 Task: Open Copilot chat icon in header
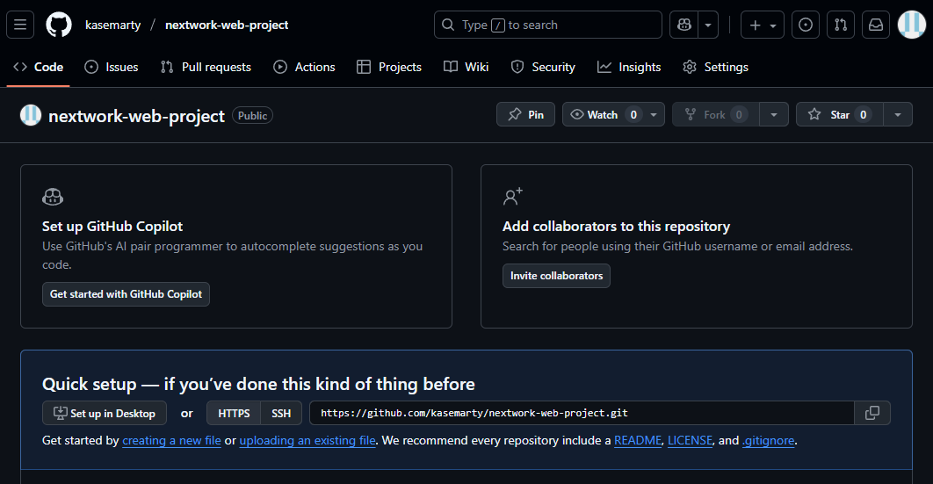coord(683,25)
